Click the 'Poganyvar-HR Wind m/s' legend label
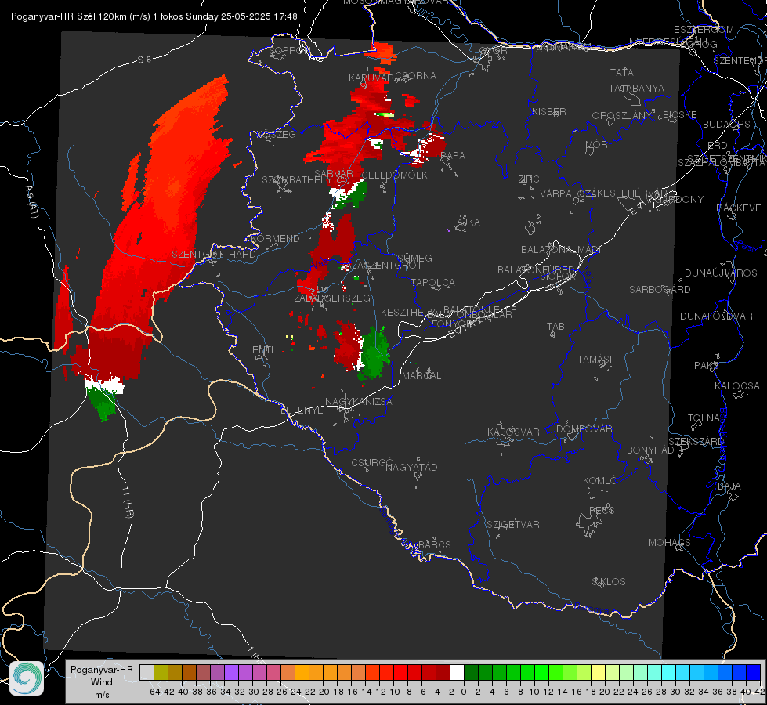Screen dimensions: 767x705 (102, 682)
